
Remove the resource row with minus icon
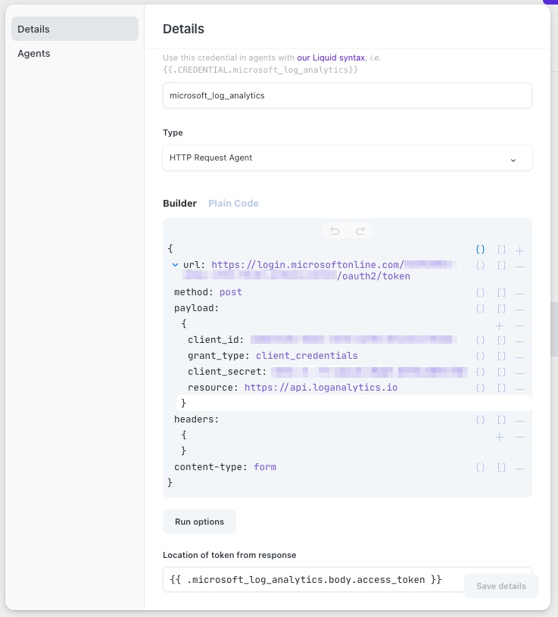coord(520,388)
